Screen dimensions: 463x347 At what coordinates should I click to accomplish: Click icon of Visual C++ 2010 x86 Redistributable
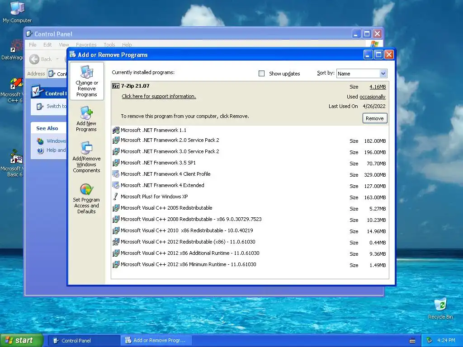point(116,230)
